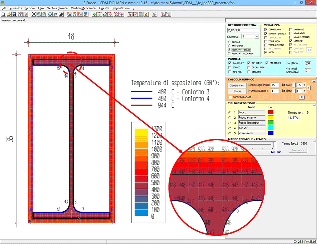Viewport: 317px width, 244px height.
Task: Click the Inserisci un comando command line
Action: tap(112, 20)
